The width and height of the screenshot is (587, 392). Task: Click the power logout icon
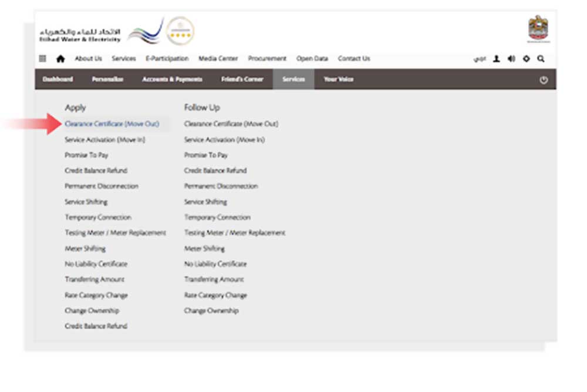(x=544, y=79)
